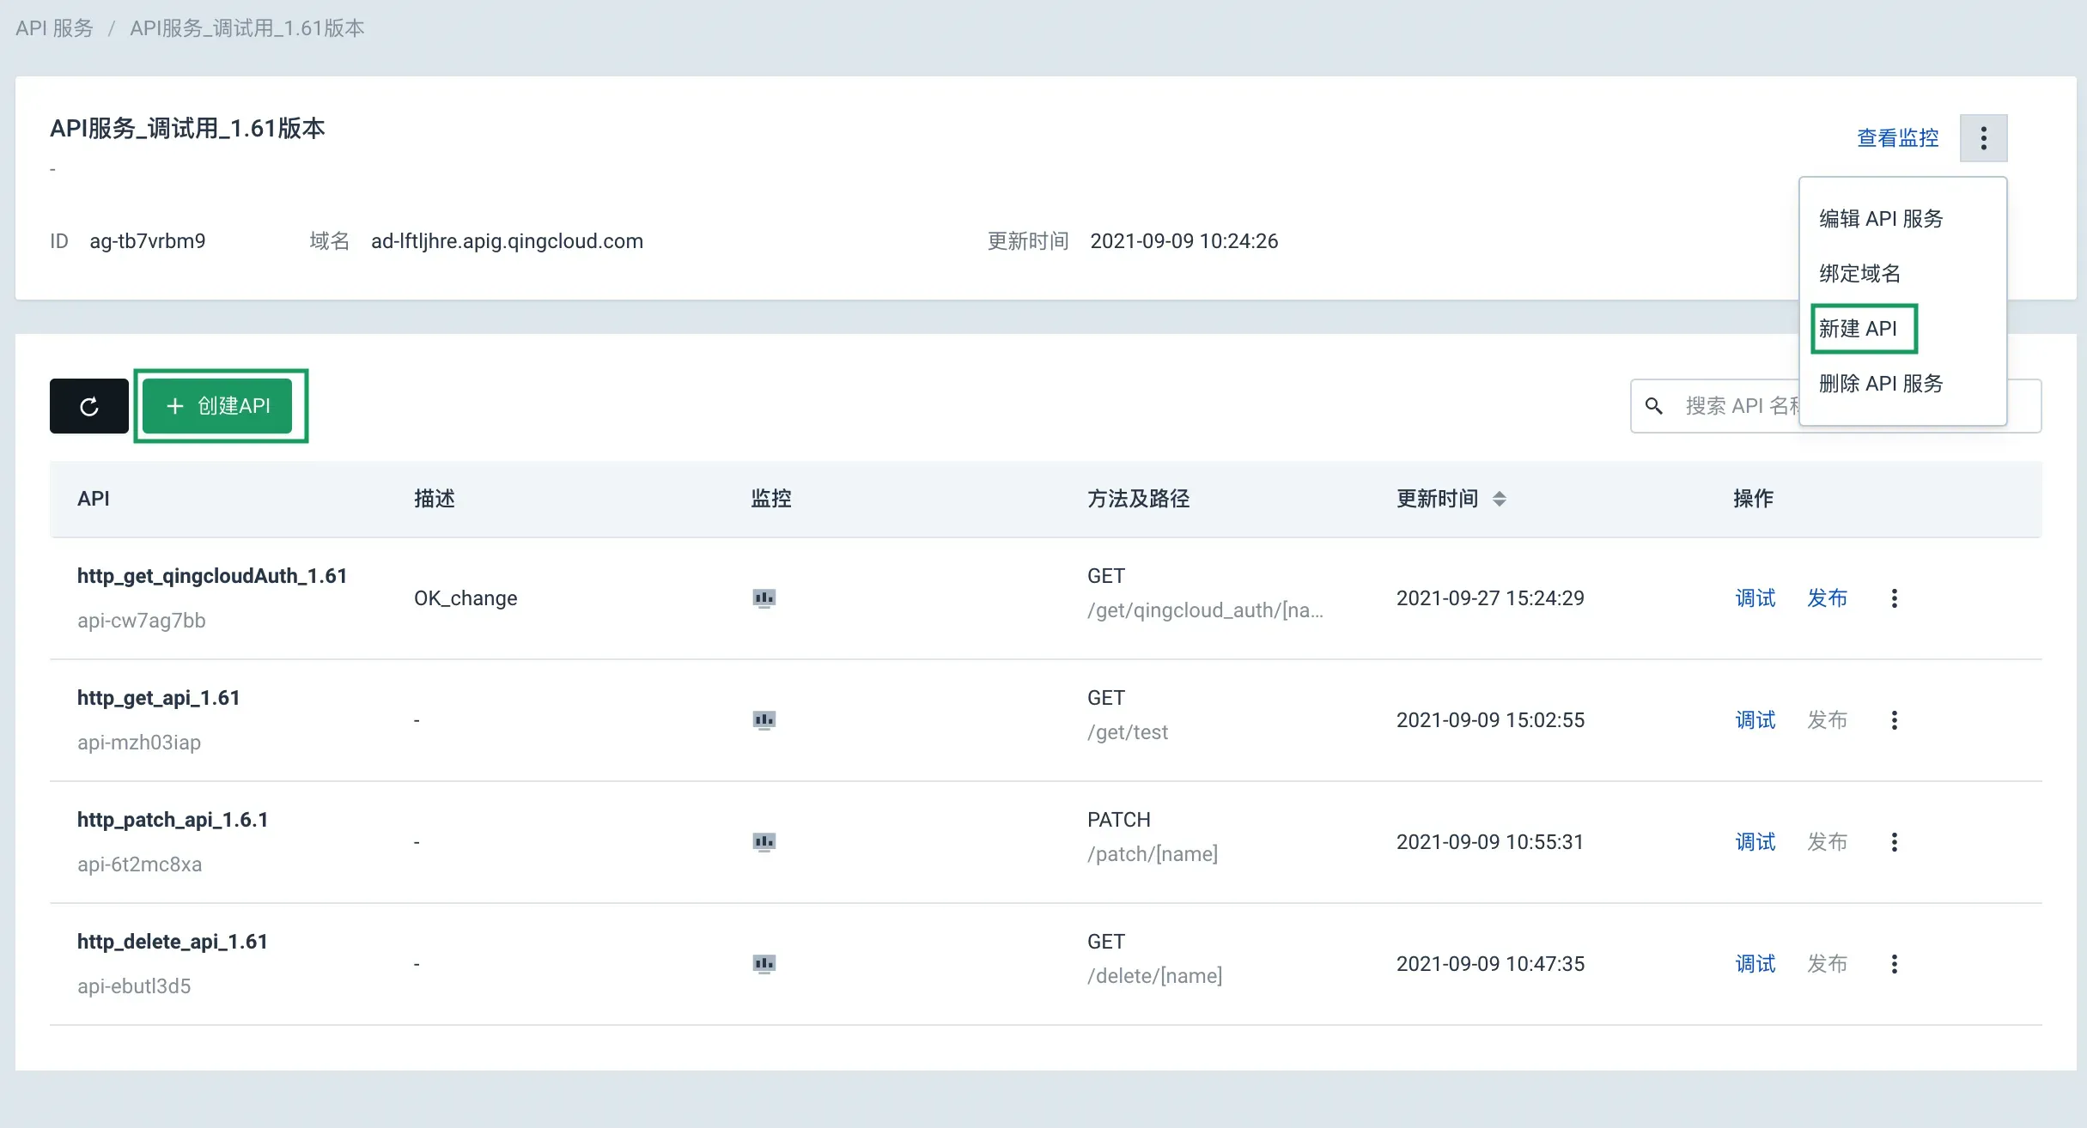Open monitoring chart for http_patch_api_1.6.1
This screenshot has height=1128, width=2087.
(764, 842)
